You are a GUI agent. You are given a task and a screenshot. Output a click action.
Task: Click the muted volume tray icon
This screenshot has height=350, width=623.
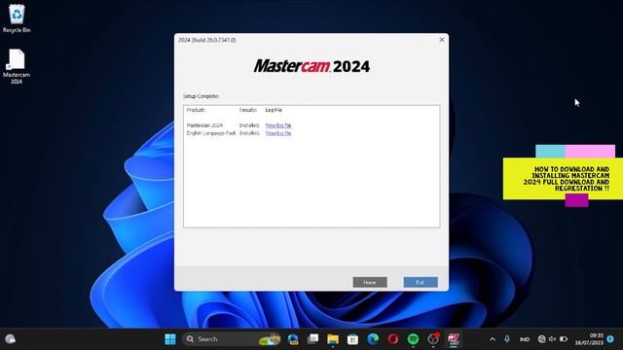pos(552,339)
